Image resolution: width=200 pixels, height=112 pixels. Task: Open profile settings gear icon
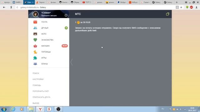[x=66, y=15]
